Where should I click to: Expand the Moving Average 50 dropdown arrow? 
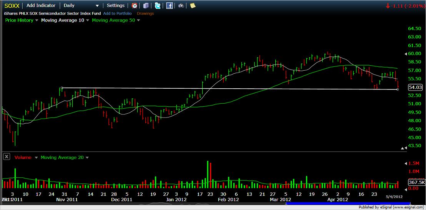coord(138,20)
